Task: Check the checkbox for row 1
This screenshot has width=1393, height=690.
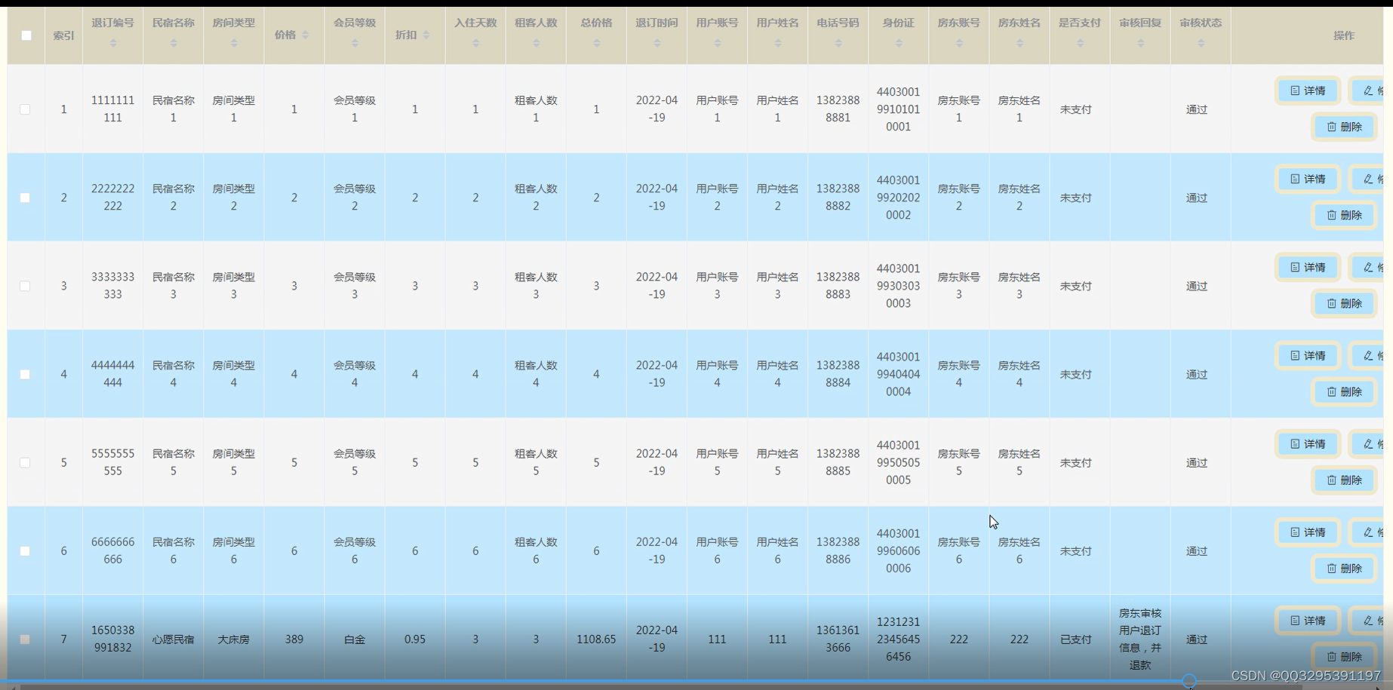Action: (25, 109)
